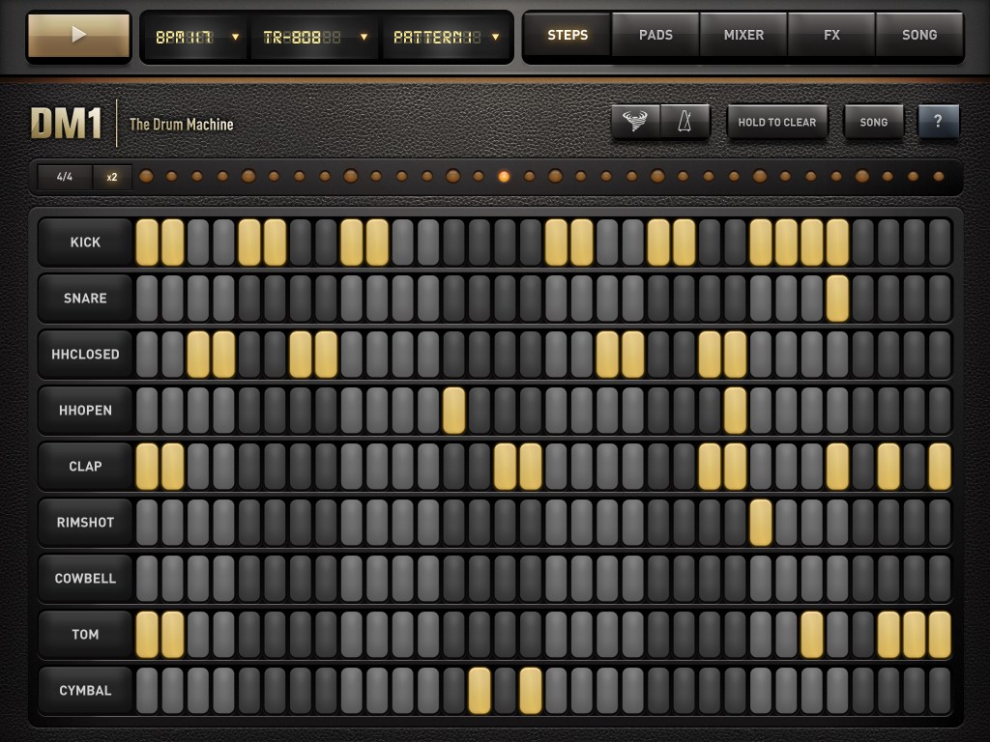This screenshot has width=990, height=742.
Task: Open the BPM tempo dropdown
Action: click(x=197, y=37)
